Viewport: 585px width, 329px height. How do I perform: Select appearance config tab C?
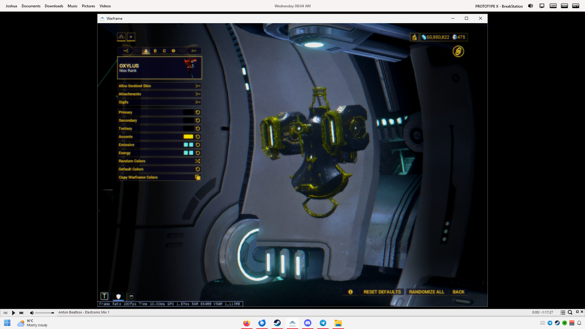(x=164, y=51)
